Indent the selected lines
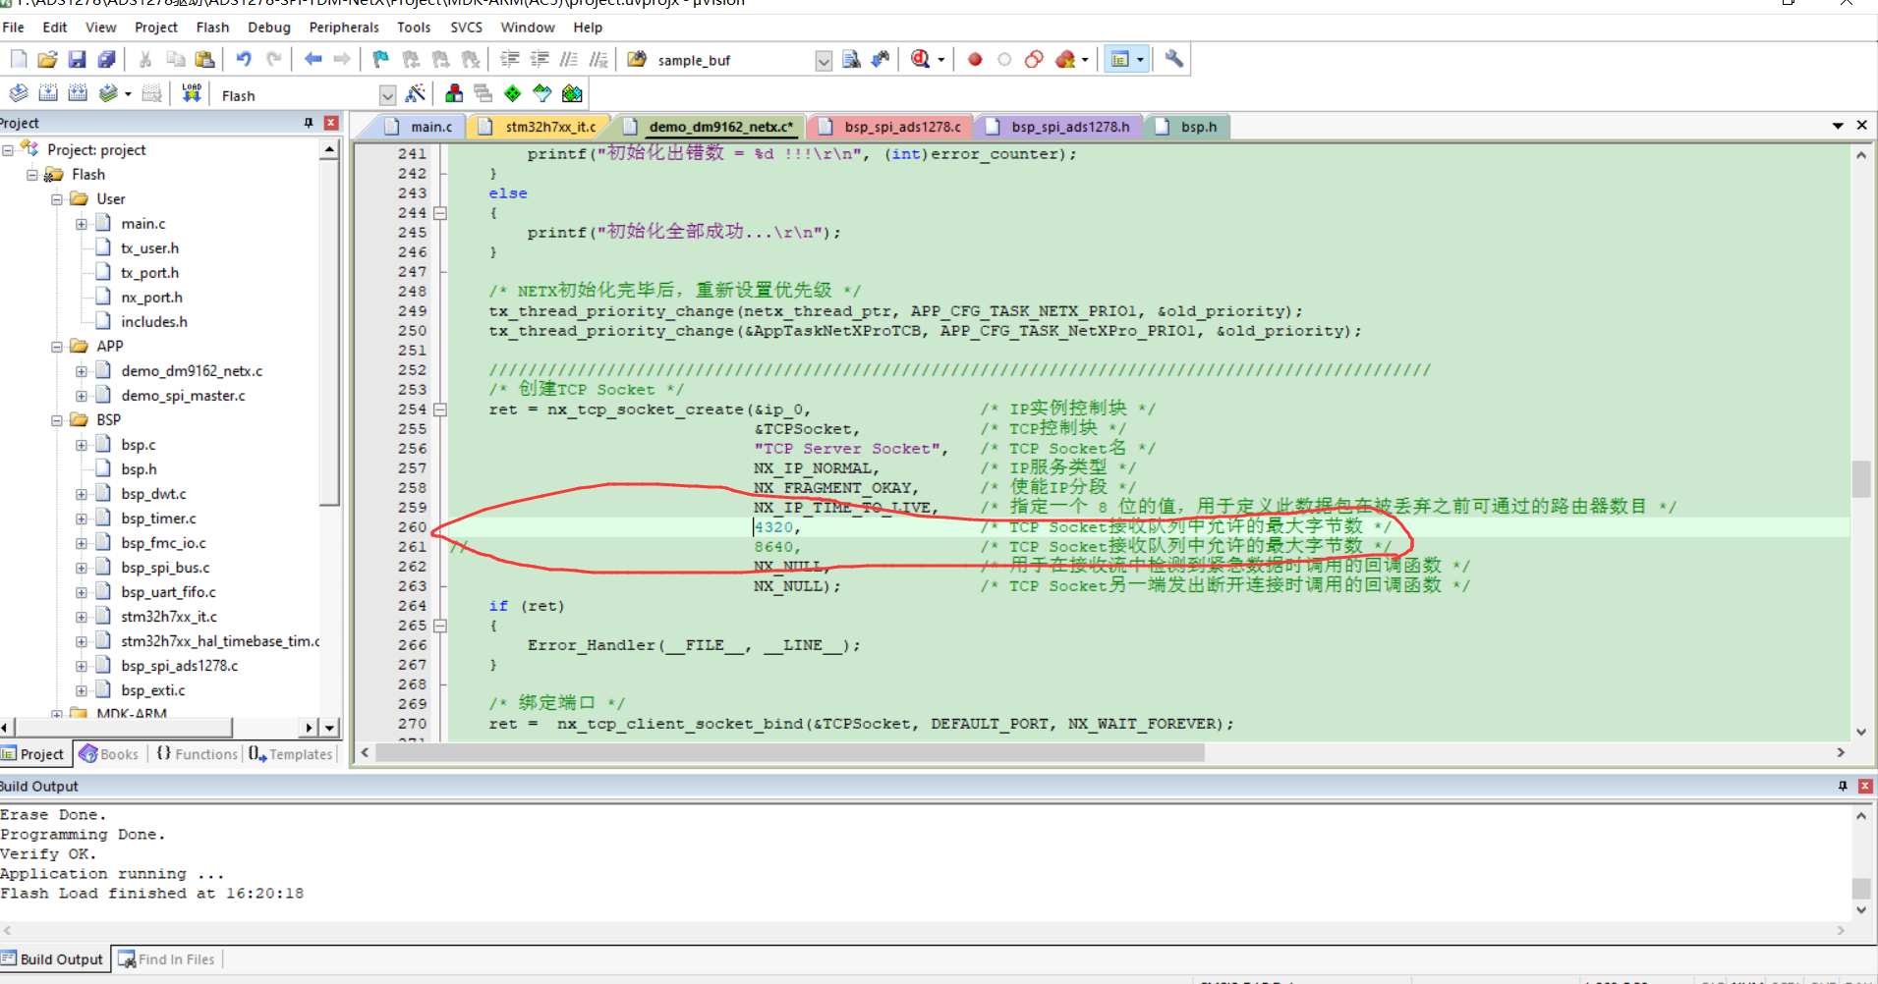This screenshot has width=1878, height=984. click(x=510, y=60)
